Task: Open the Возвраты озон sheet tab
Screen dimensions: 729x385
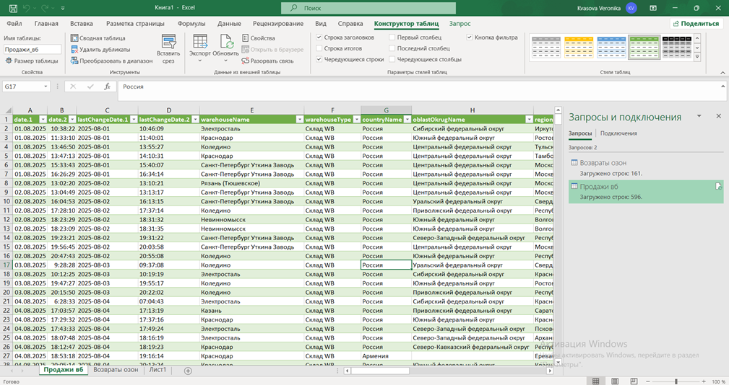Action: (x=116, y=370)
